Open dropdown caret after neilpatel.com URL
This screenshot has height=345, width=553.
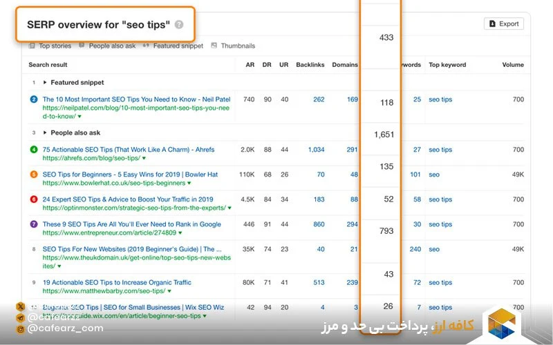79,117
